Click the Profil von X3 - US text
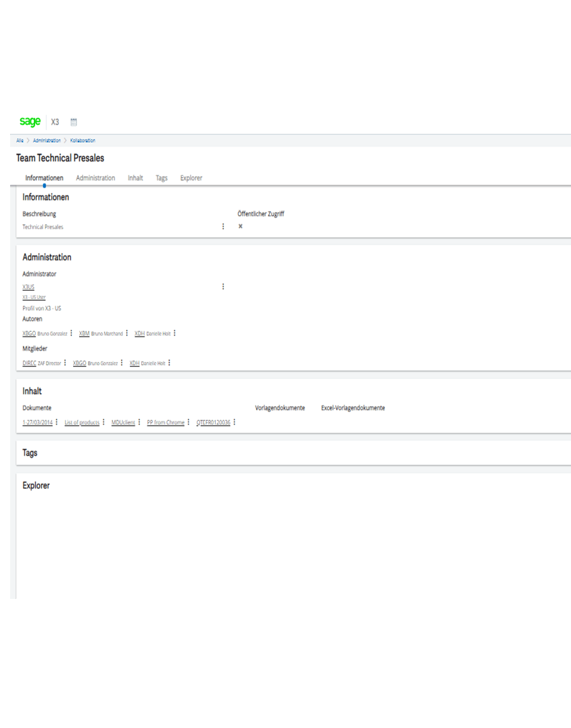The width and height of the screenshot is (571, 728). [42, 308]
